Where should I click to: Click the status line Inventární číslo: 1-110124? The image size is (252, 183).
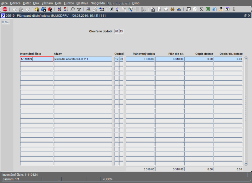(x=20, y=174)
